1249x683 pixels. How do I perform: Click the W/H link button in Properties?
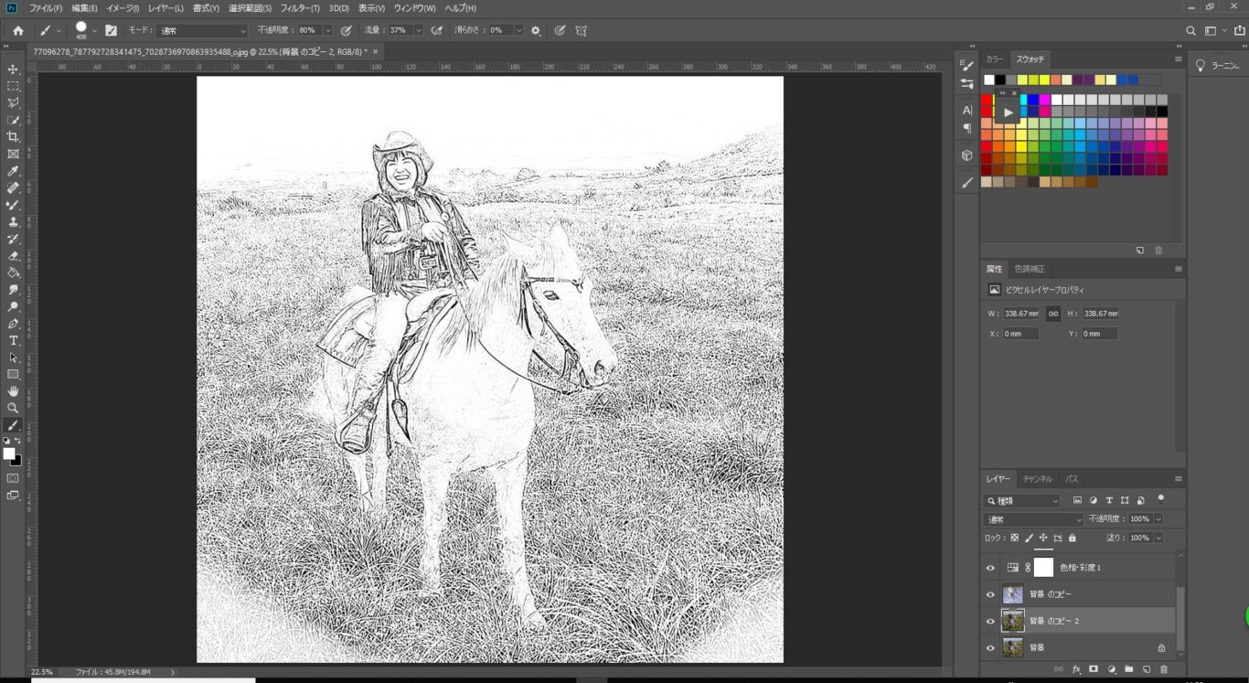coord(1053,313)
